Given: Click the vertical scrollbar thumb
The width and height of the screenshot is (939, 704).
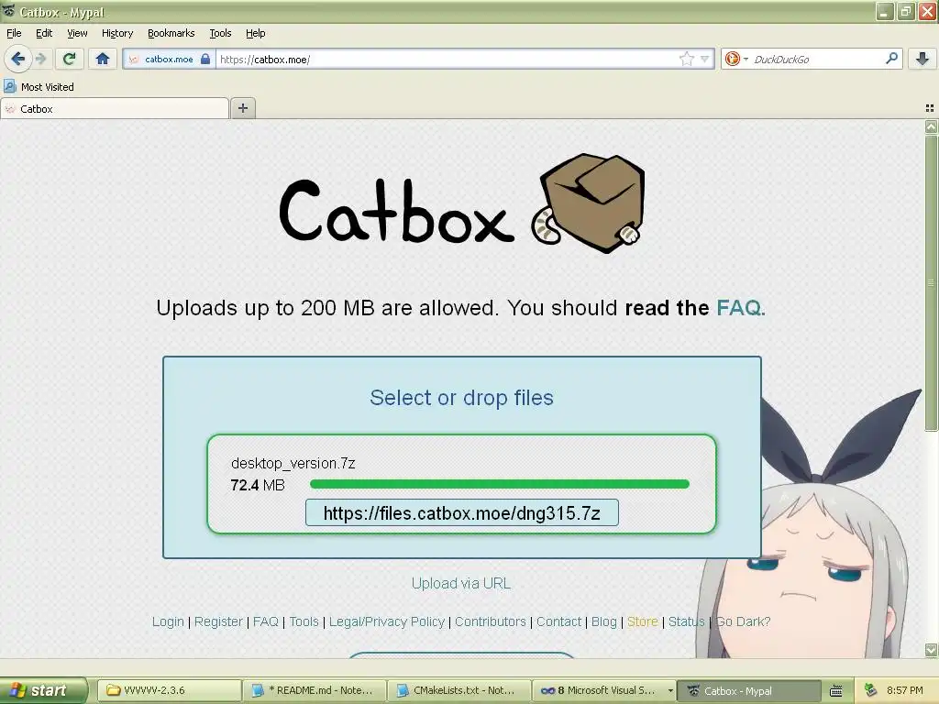Looking at the screenshot, I should pyautogui.click(x=931, y=282).
